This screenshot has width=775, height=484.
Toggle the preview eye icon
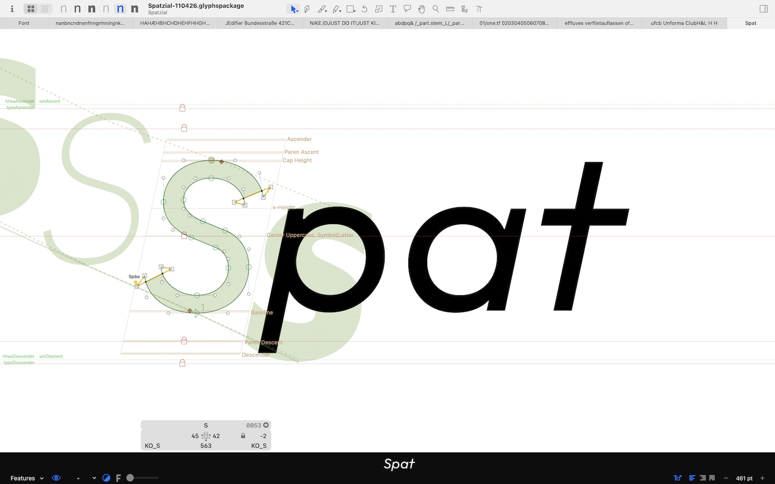click(x=56, y=478)
